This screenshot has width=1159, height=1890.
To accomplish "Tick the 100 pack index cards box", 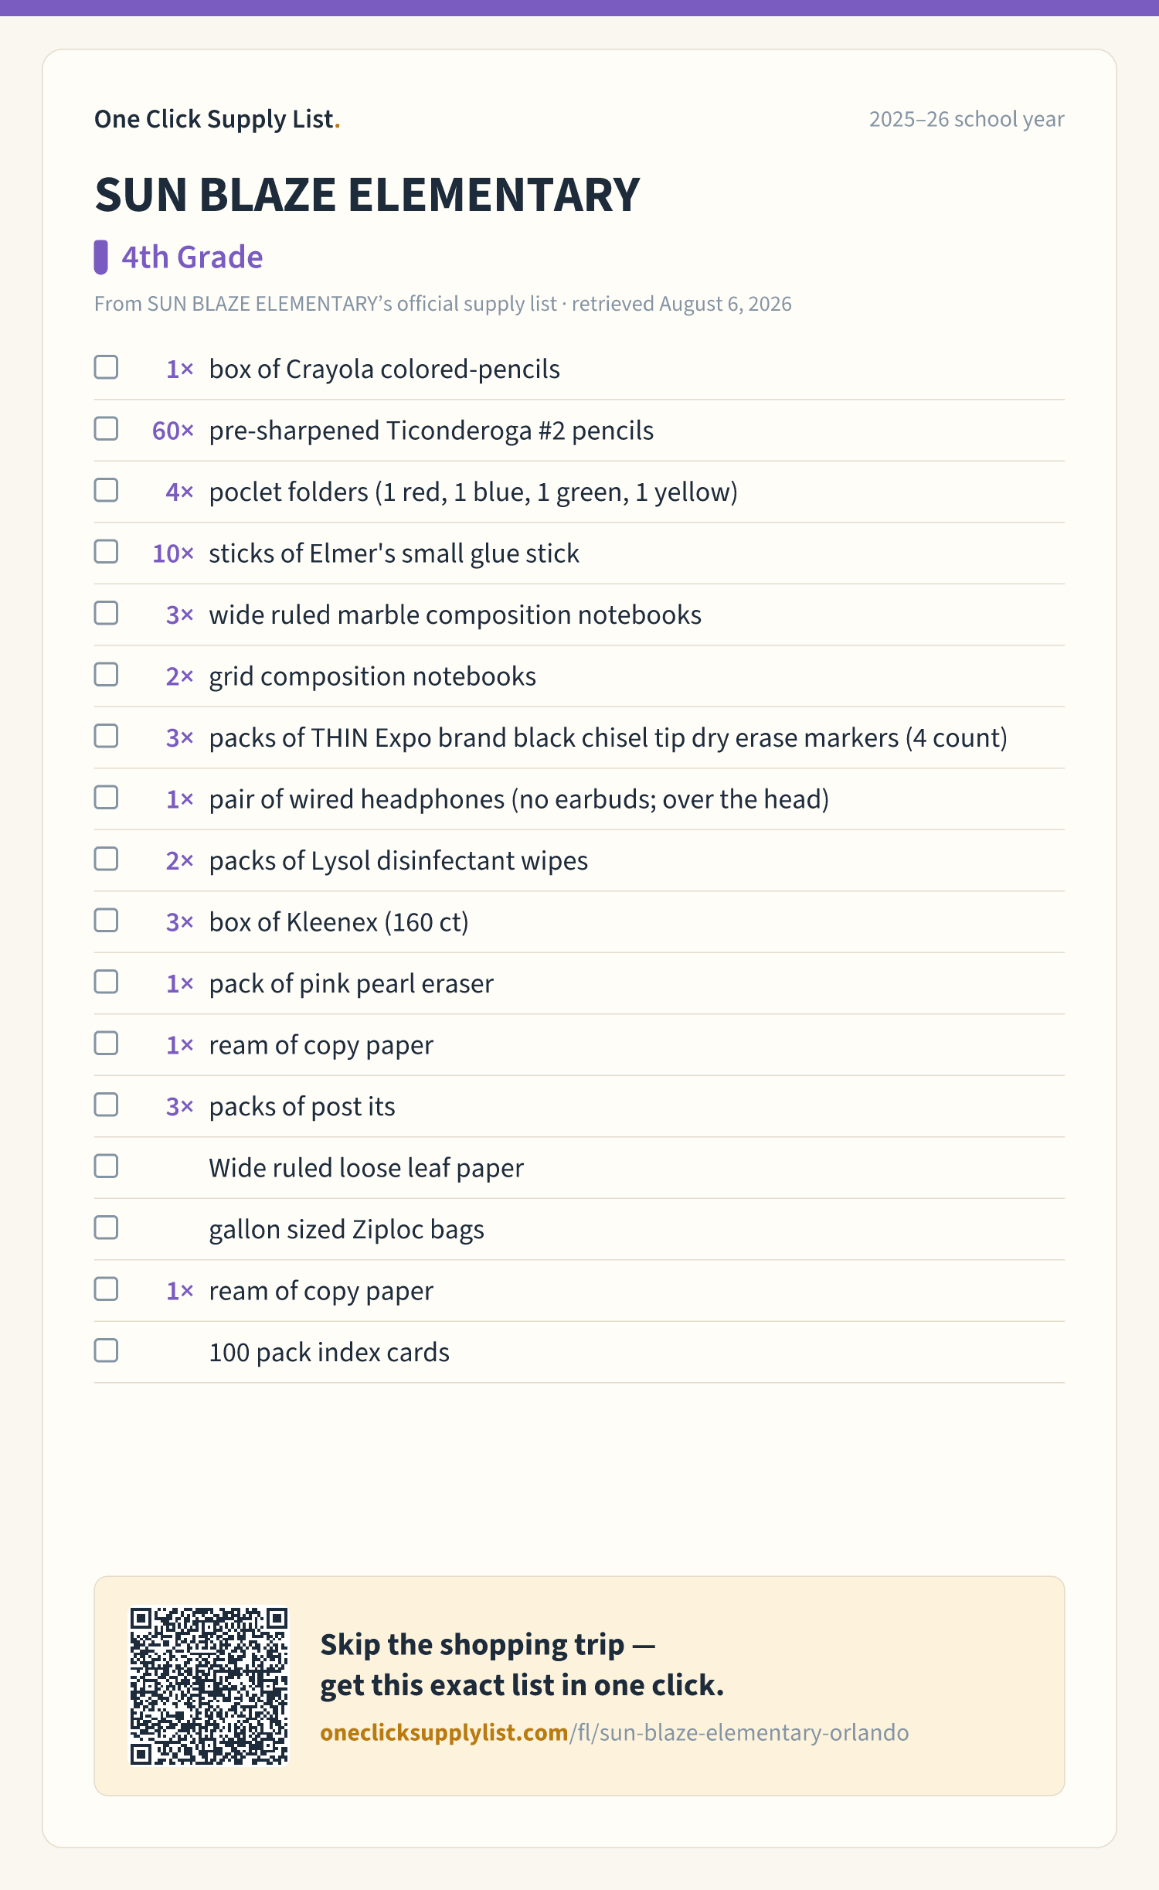I will coord(106,1350).
